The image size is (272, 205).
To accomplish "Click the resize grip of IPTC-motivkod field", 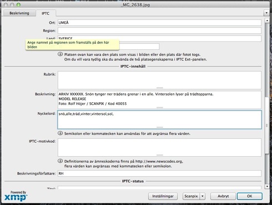I will pos(160,155).
